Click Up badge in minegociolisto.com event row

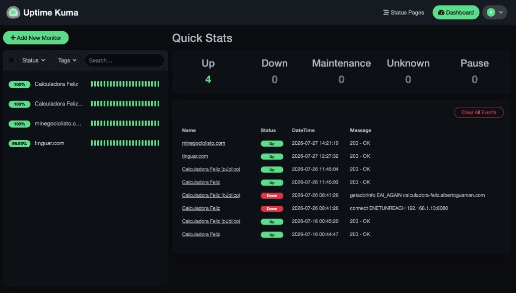point(272,144)
